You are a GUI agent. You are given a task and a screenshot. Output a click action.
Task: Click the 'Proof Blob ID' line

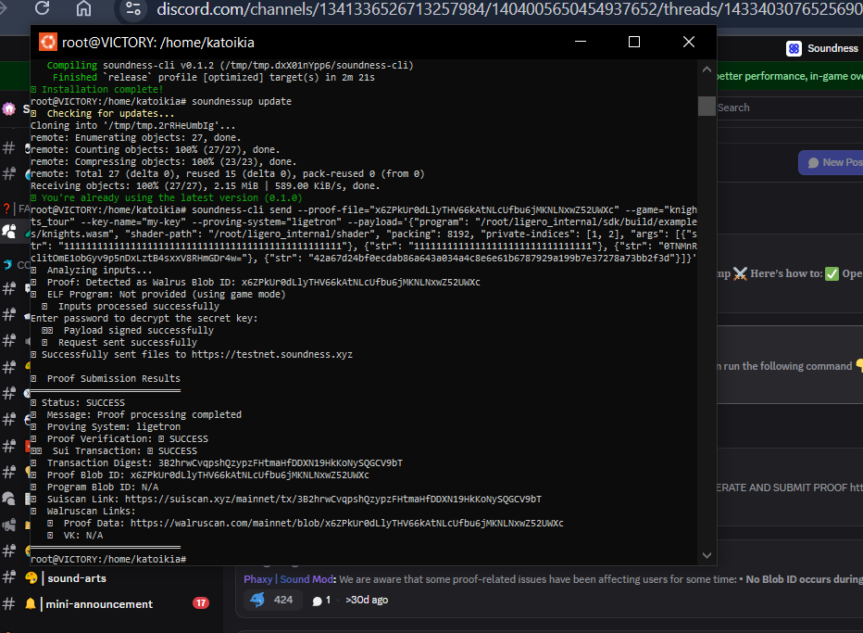(200, 475)
